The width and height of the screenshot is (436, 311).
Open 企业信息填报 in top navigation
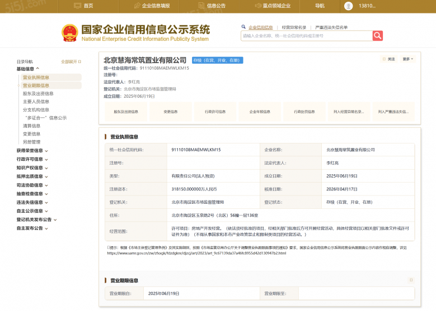coord(152,6)
